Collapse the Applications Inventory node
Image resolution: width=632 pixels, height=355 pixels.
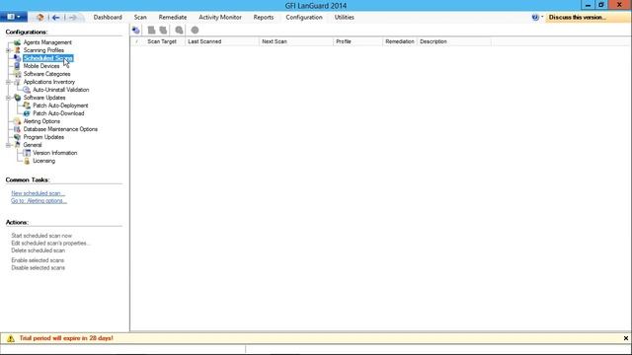8,82
